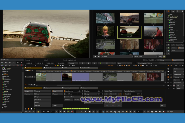The image size is (185, 123).
Task: Switch to the Shots tab
Action: 70,68
